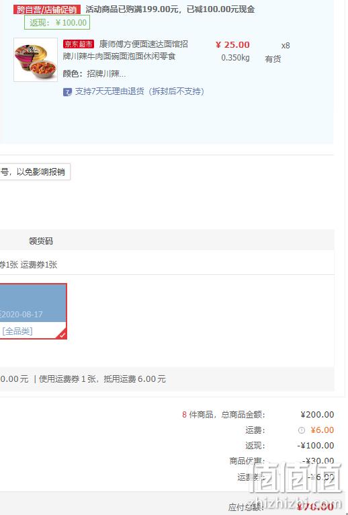Click the 返现 ¥100.00 green cashback label
This screenshot has width=348, height=515.
point(57,23)
